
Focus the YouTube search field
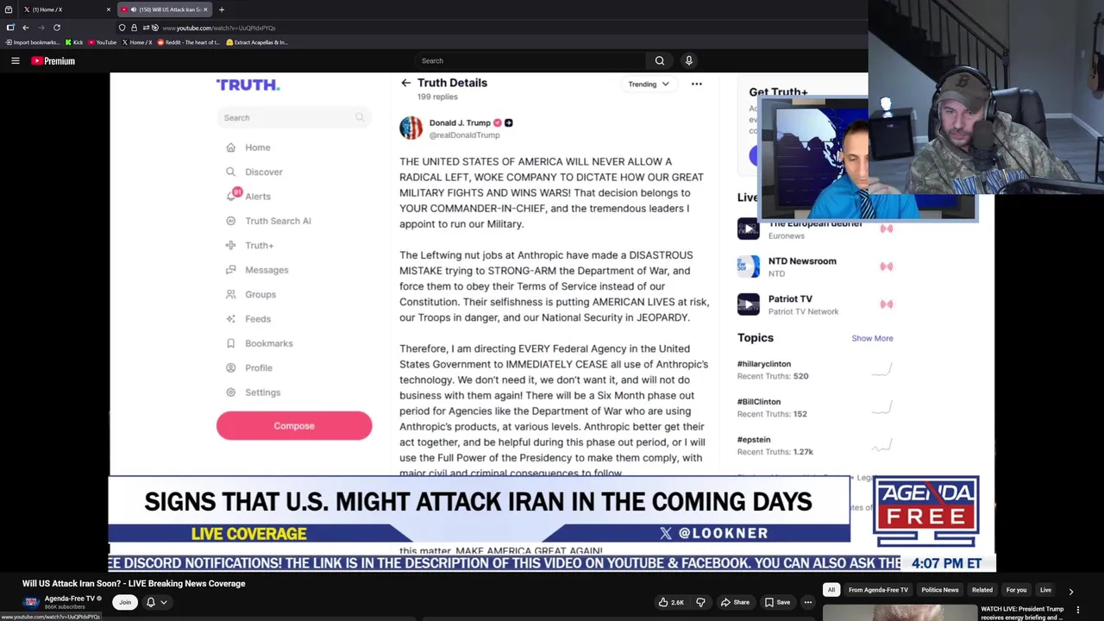point(530,60)
